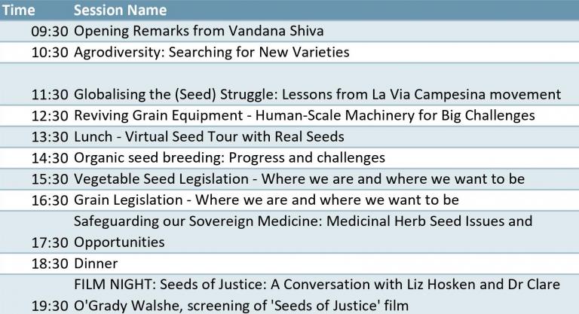
Task: Select the Agrodiversity: Searching for New Varieties row
Action: (x=211, y=53)
